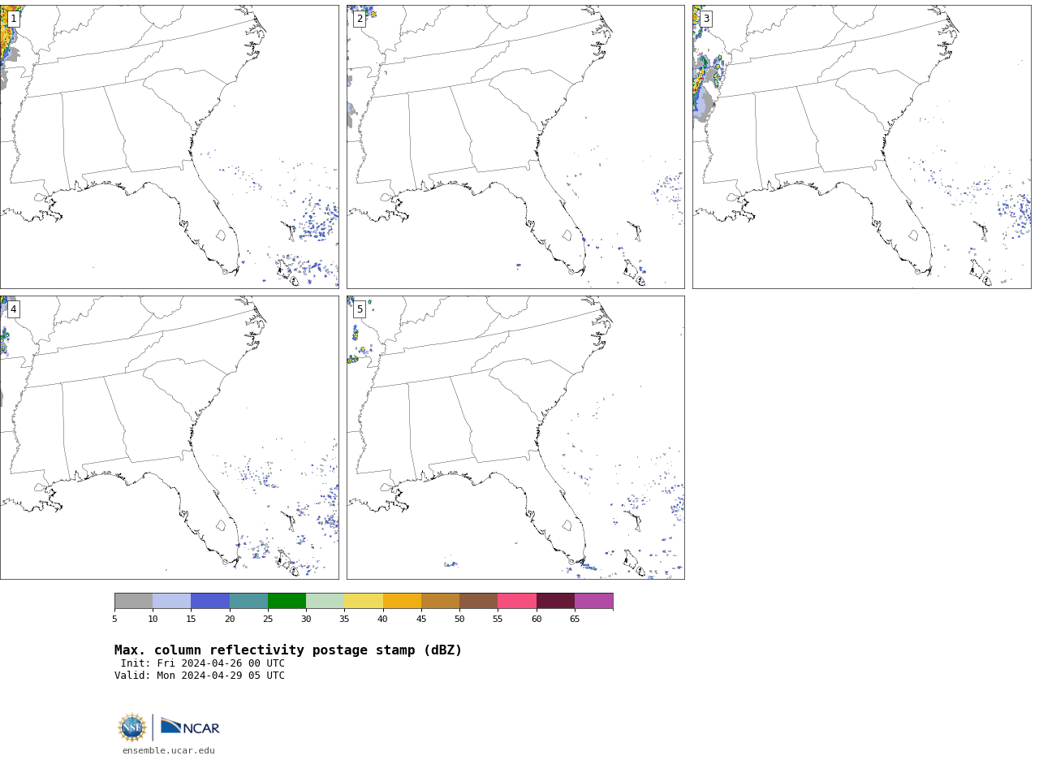This screenshot has height=760, width=1039.
Task: Click the NSF logo icon
Action: pyautogui.click(x=132, y=728)
